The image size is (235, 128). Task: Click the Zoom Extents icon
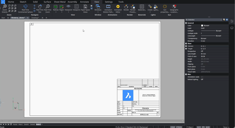click(5, 7)
